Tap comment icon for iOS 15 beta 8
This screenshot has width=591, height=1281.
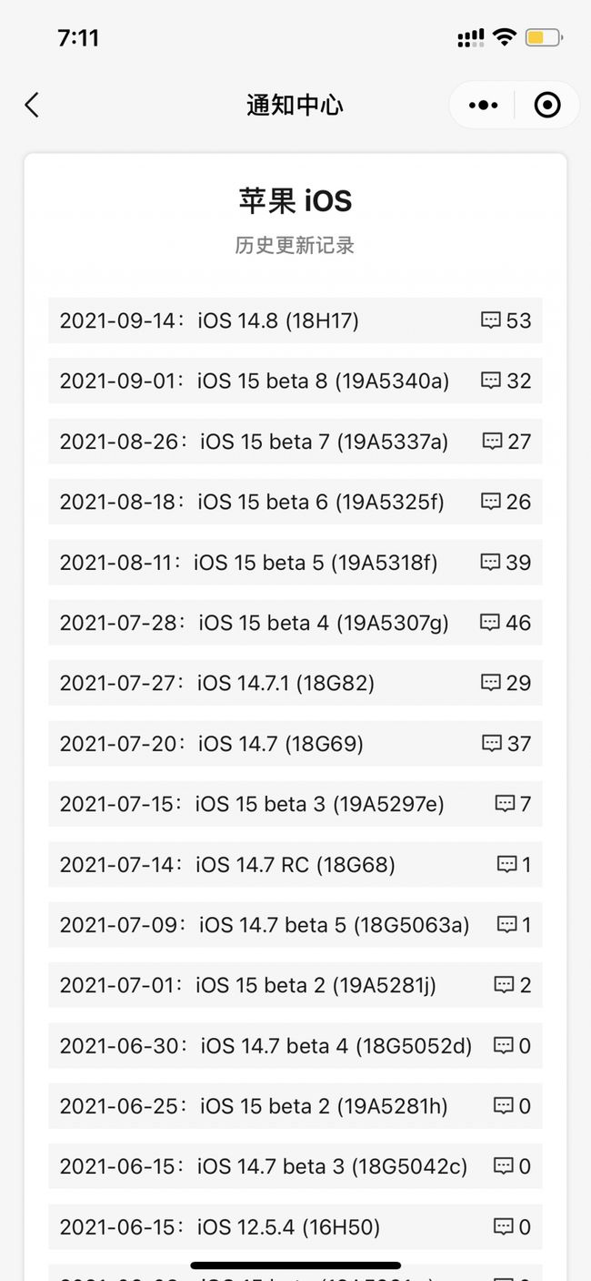pyautogui.click(x=491, y=381)
